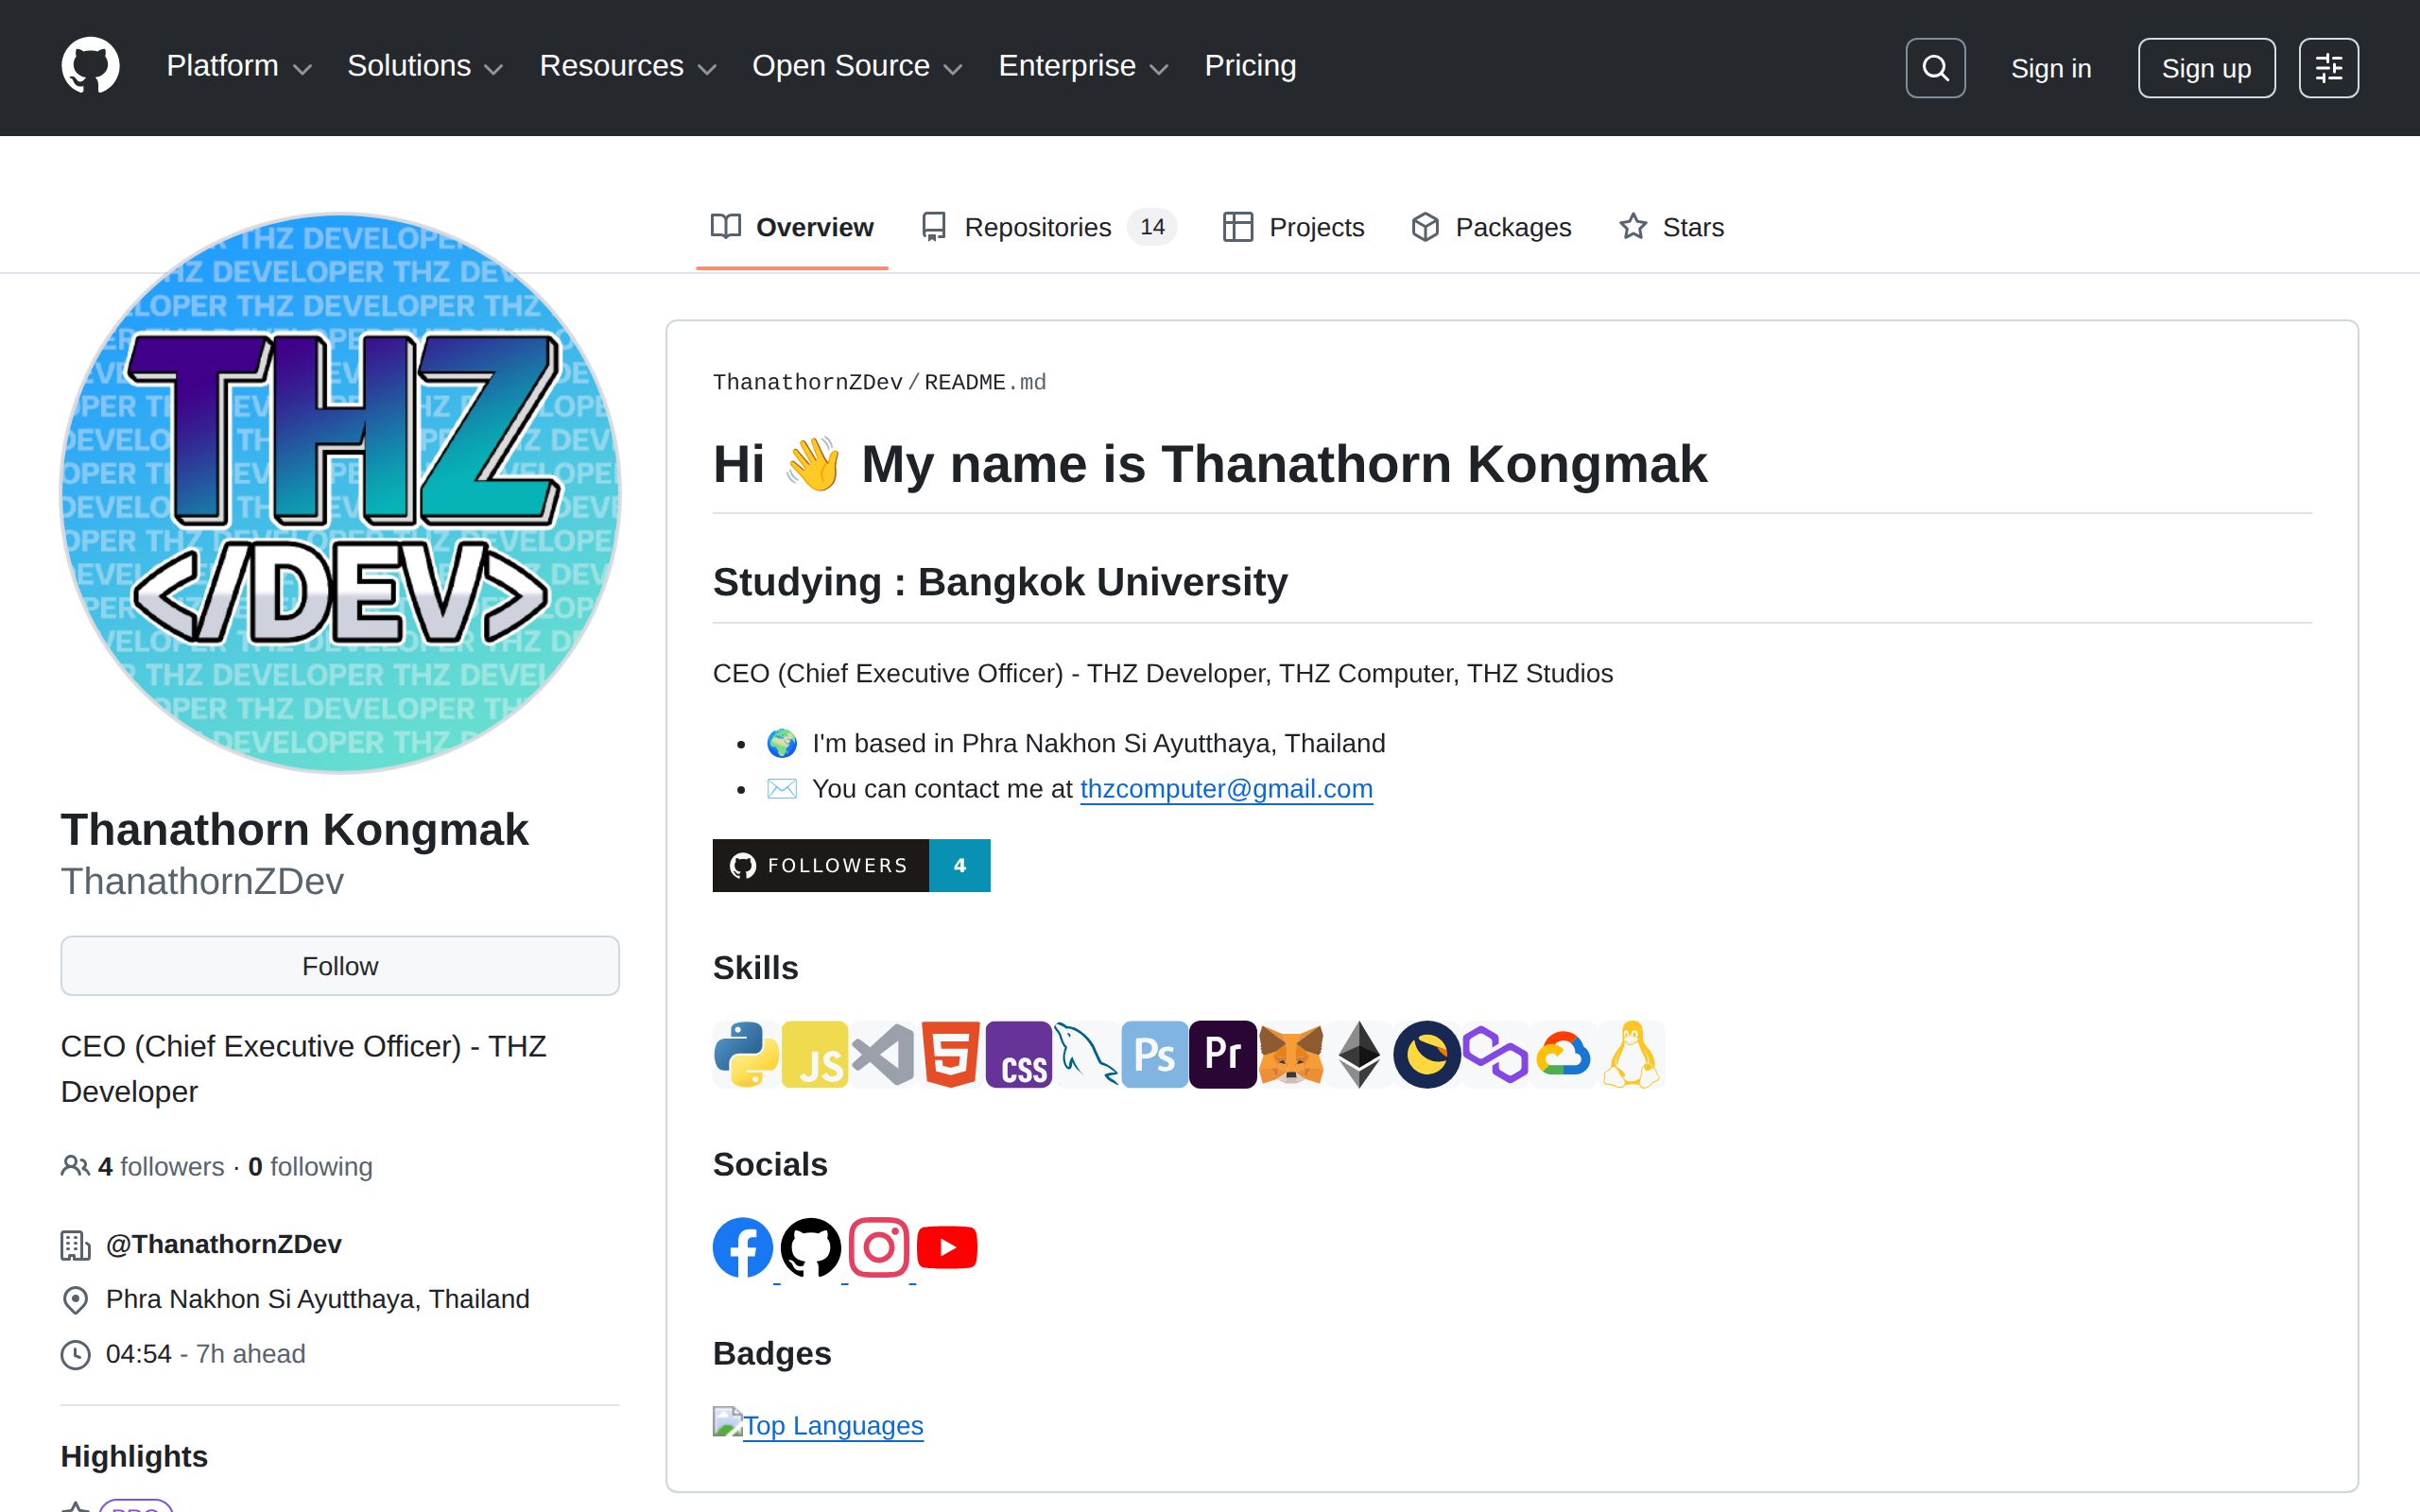Open the GitHub social link icon
Screen dimensions: 2420x1512
pos(810,1247)
